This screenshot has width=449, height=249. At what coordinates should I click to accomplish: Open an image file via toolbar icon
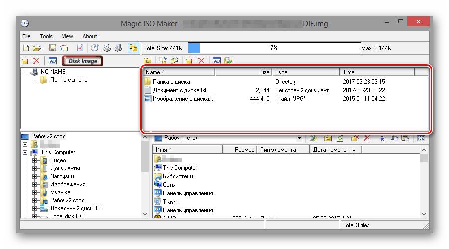(36, 48)
